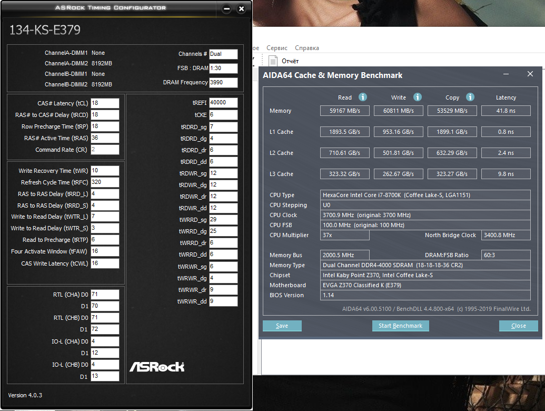545x411 pixels.
Task: Click the Row Precharge Time (tRP) field
Action: [105, 126]
